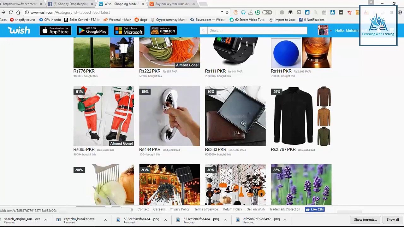Open the suction handle product Rs444
The width and height of the screenshot is (404, 227).
point(169,116)
